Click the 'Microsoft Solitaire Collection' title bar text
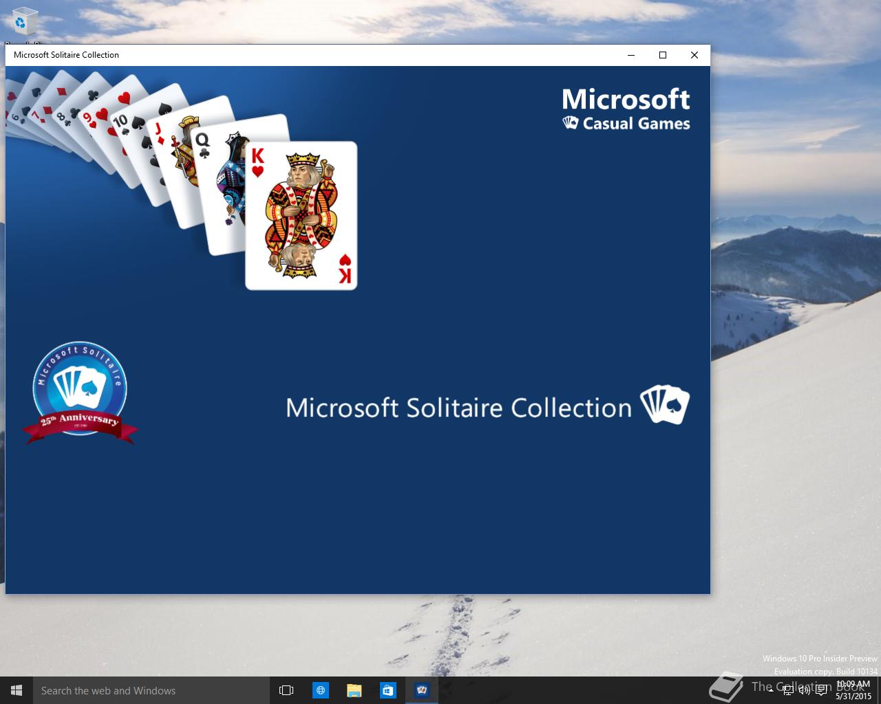 point(66,55)
